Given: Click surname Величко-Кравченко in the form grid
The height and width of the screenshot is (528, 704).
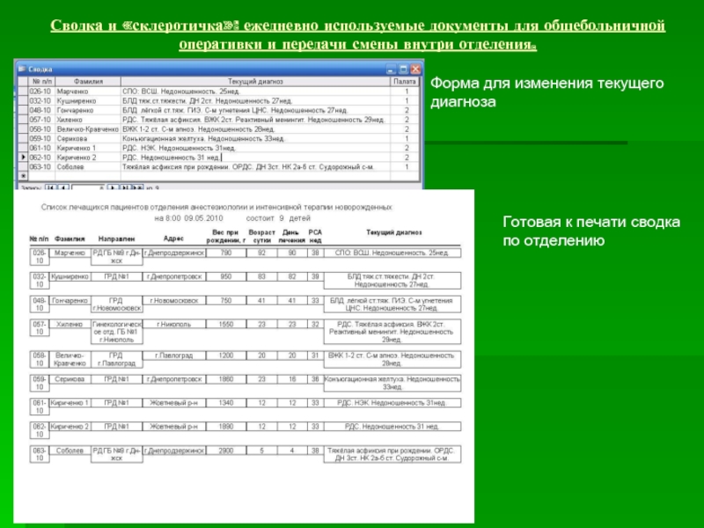Looking at the screenshot, I should 87,128.
